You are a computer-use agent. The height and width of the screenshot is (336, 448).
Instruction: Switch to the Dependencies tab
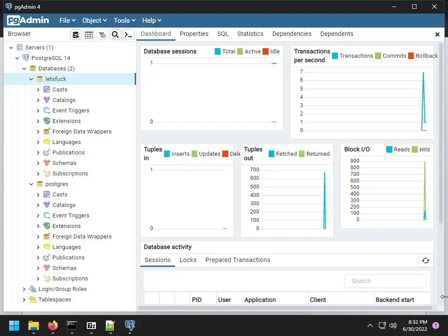point(292,34)
